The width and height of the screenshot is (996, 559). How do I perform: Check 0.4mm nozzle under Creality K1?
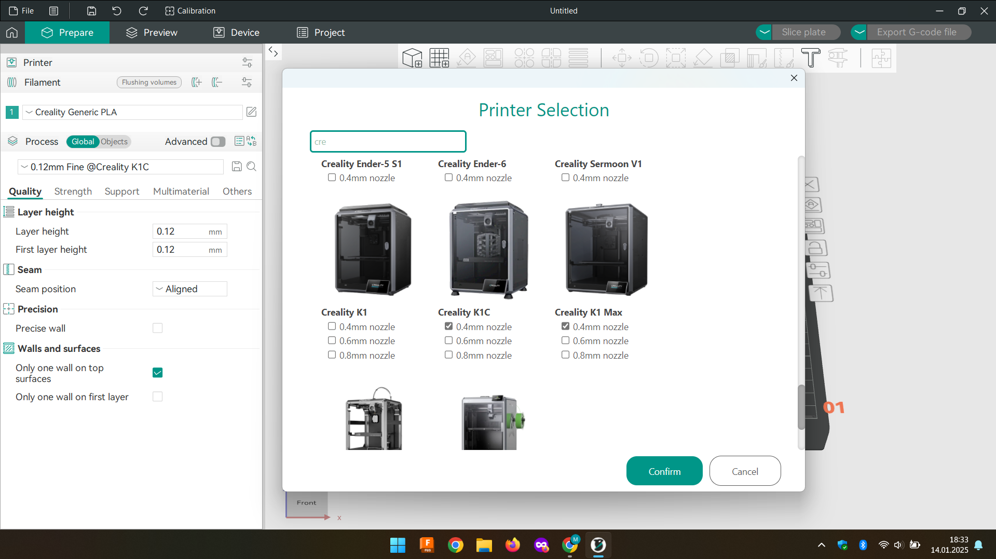332,326
